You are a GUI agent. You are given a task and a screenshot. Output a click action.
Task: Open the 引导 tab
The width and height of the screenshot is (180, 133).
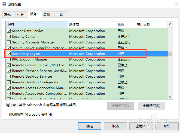click(20, 15)
